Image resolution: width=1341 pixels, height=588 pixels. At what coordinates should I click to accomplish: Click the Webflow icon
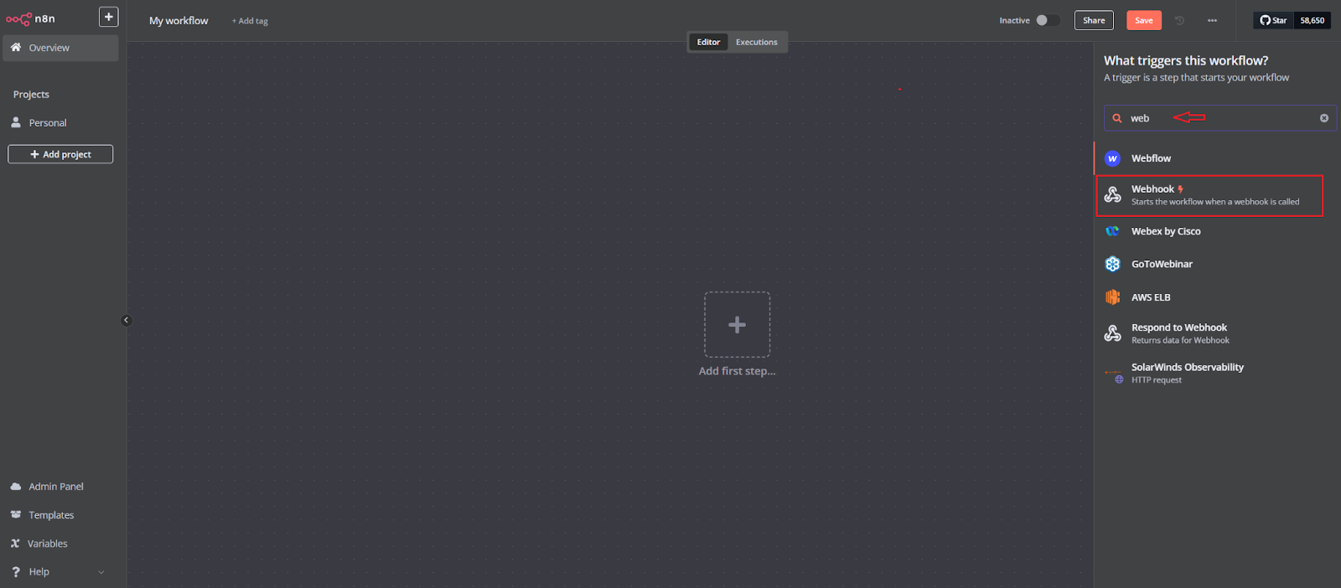pyautogui.click(x=1113, y=158)
